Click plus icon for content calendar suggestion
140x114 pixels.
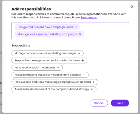pos(84,75)
